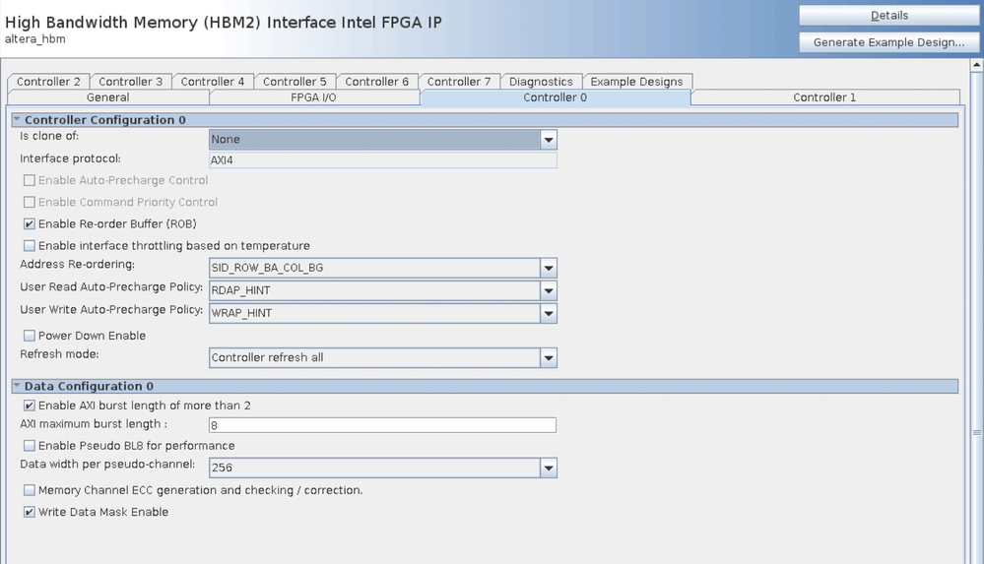Screen dimensions: 984x564
Task: Select the Controller 0 tab
Action: pyautogui.click(x=556, y=97)
